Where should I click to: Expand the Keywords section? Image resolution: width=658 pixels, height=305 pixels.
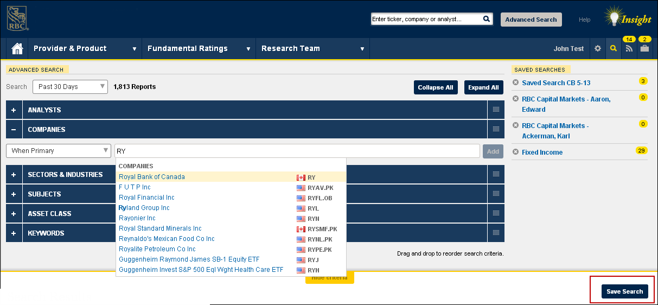[x=14, y=233]
